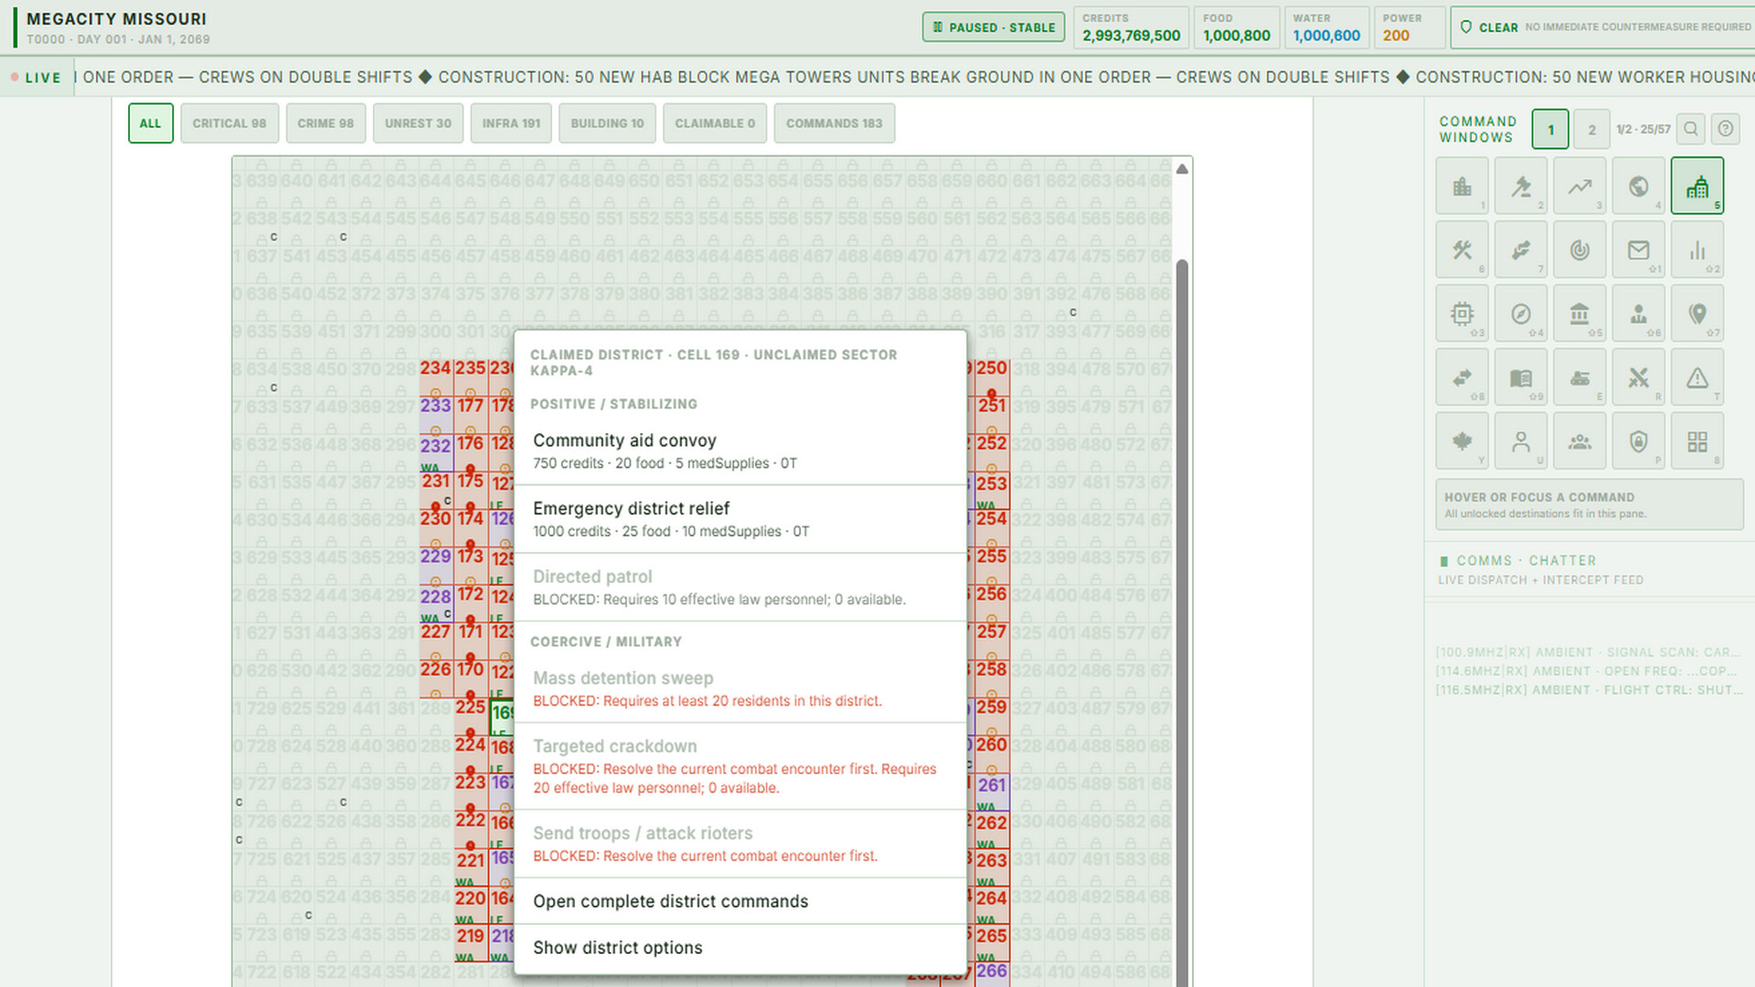1755x987 pixels.
Task: Open complete district commands
Action: tap(740, 901)
